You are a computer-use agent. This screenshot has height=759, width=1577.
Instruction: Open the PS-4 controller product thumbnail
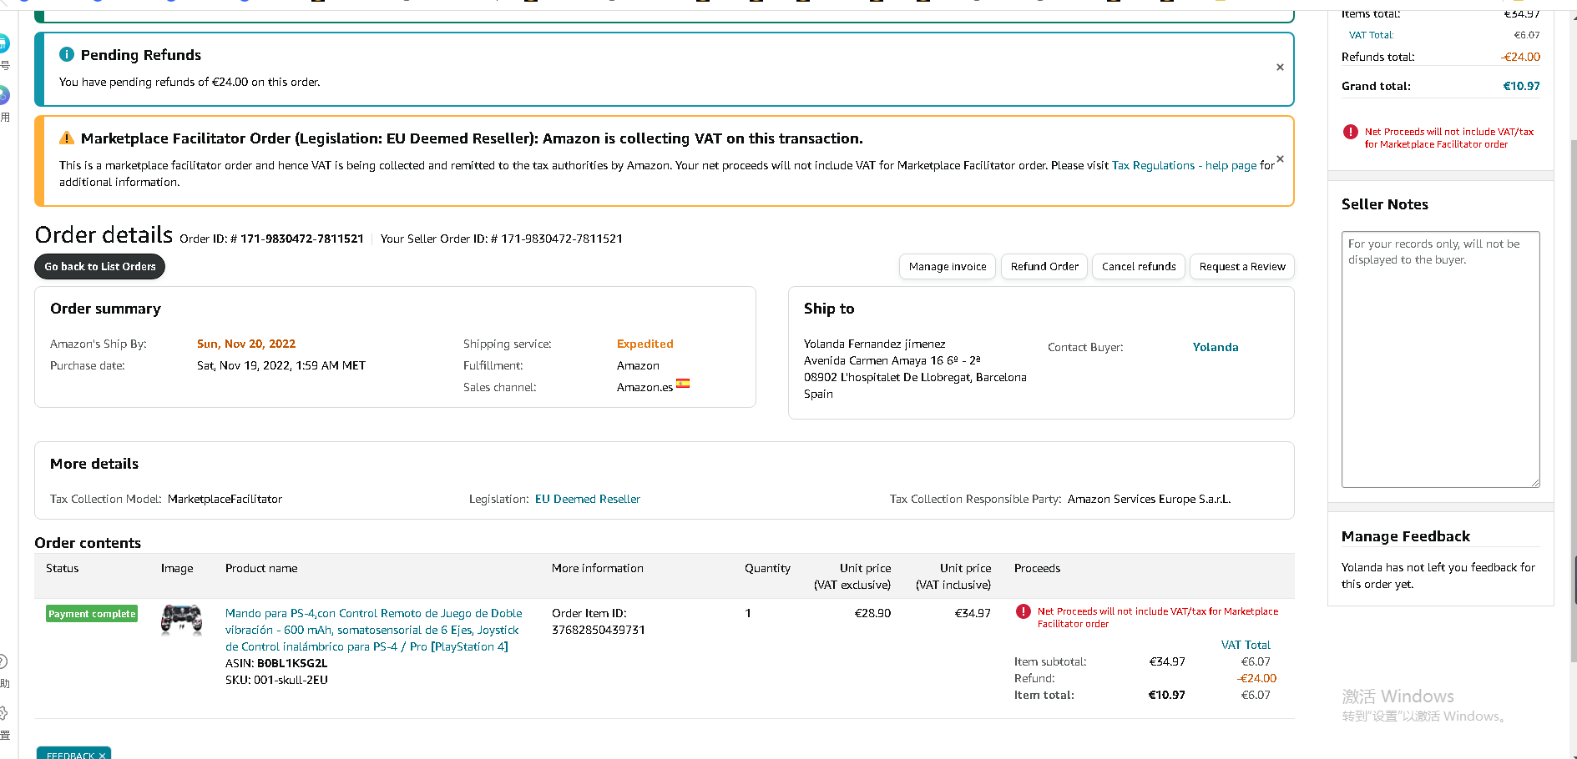point(181,621)
